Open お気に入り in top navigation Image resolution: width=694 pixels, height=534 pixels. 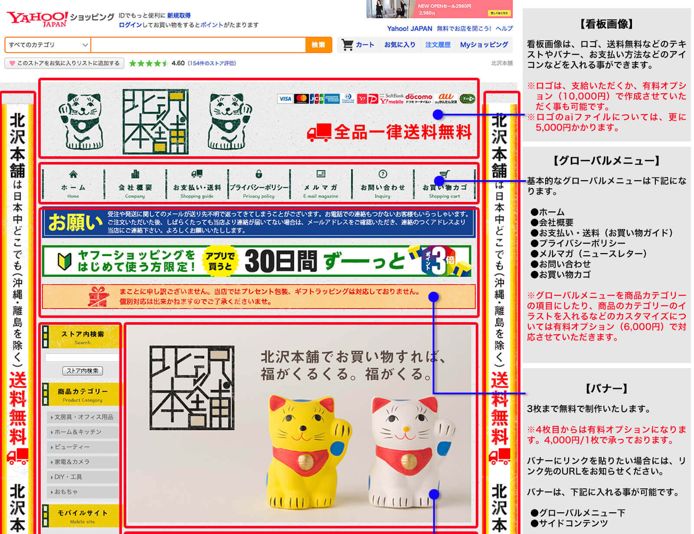(x=399, y=45)
